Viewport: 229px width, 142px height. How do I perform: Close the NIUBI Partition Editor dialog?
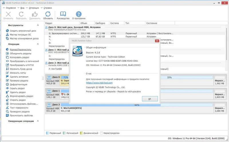point(157,41)
